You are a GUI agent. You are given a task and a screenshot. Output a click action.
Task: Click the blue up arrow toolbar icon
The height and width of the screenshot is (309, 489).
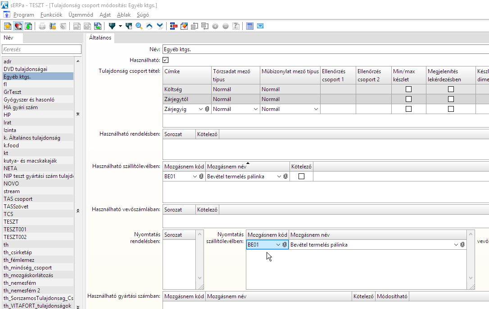[149, 26]
